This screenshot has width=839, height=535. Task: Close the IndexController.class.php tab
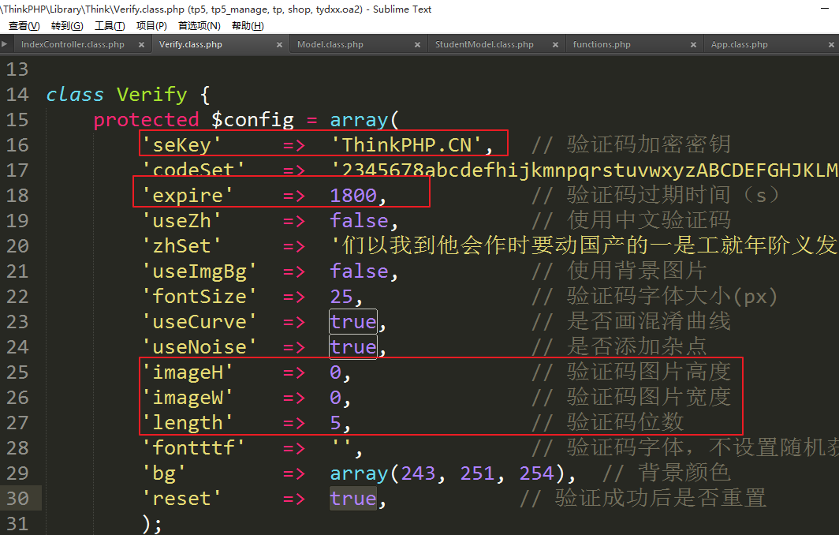[x=142, y=45]
